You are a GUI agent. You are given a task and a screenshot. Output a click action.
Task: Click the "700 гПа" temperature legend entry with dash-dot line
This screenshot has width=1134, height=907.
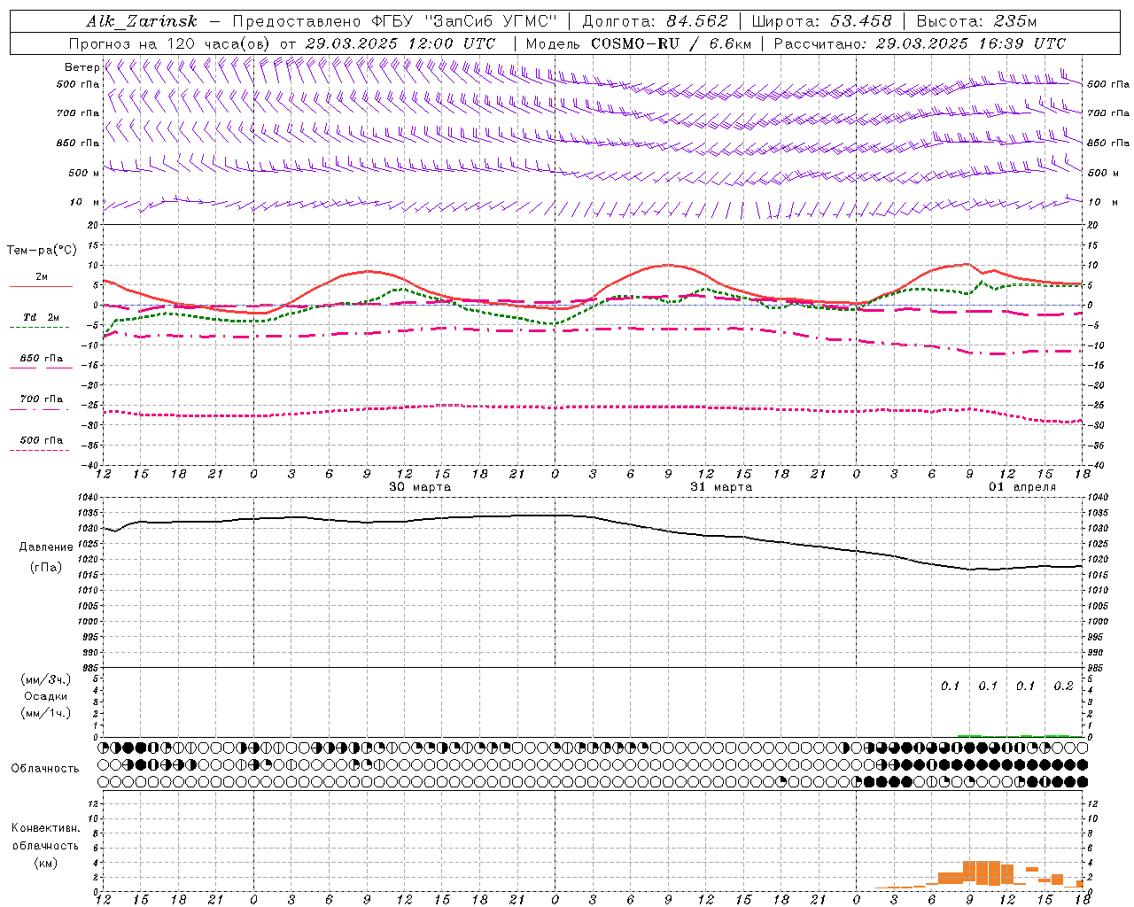click(x=41, y=399)
